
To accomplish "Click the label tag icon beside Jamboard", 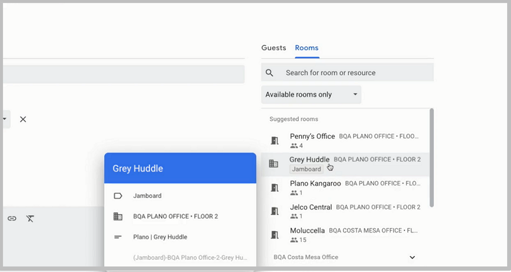I will (118, 196).
